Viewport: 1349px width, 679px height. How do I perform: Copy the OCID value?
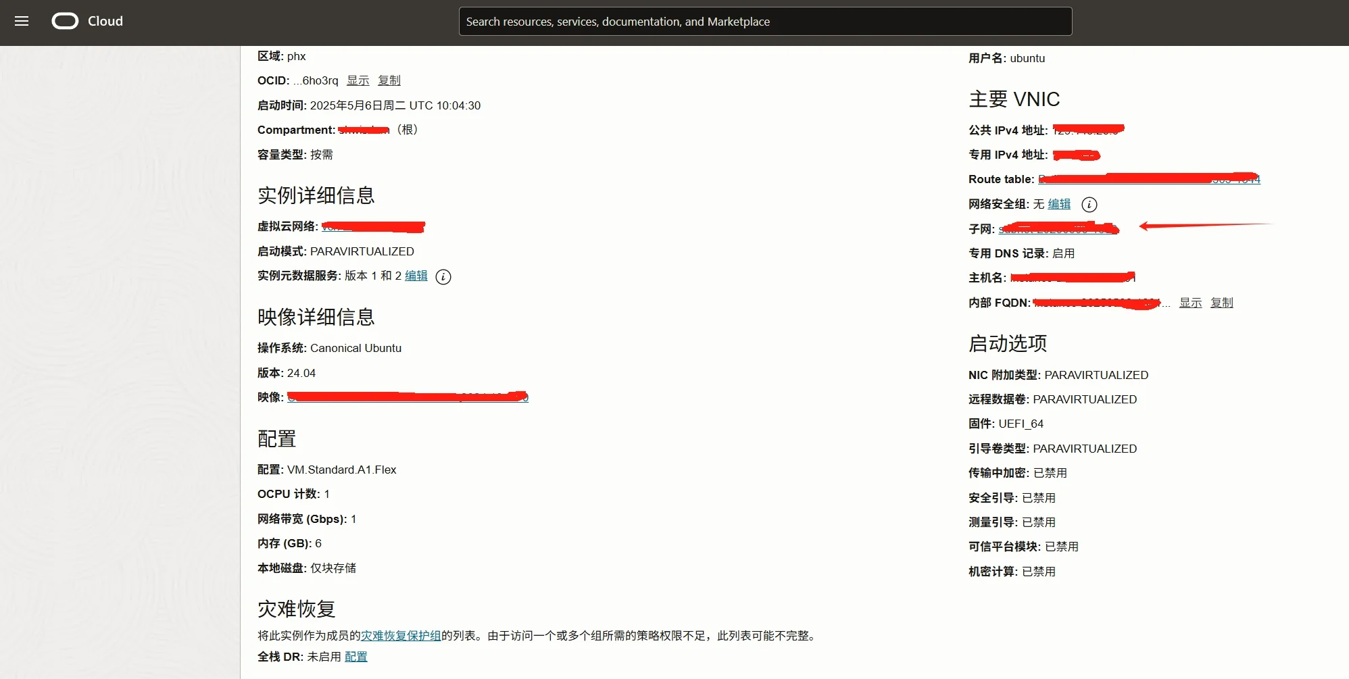(389, 80)
